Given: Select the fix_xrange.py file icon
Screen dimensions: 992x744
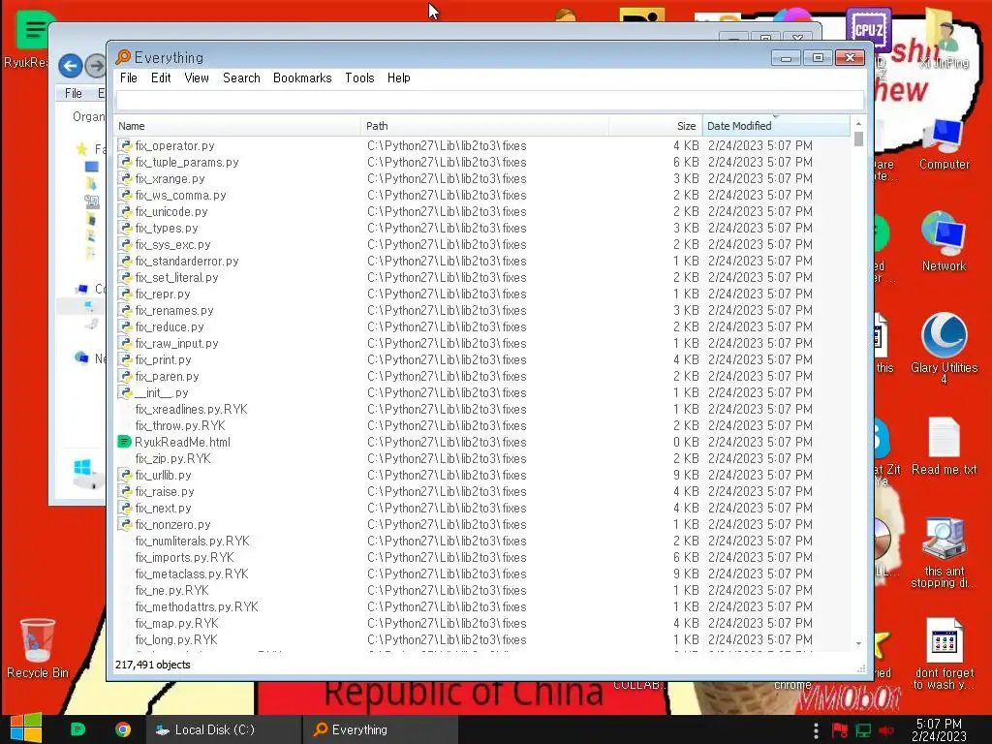Looking at the screenshot, I should coord(125,178).
